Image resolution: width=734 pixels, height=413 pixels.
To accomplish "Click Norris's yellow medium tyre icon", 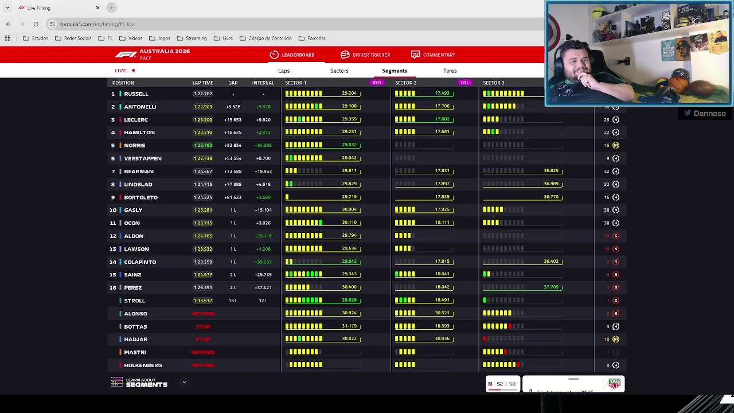I will click(615, 145).
